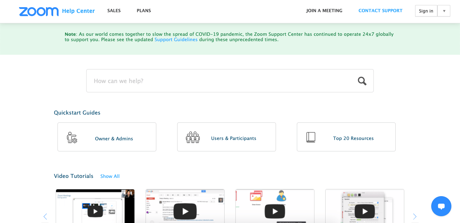
Task: Click JOIN A MEETING
Action: (324, 11)
